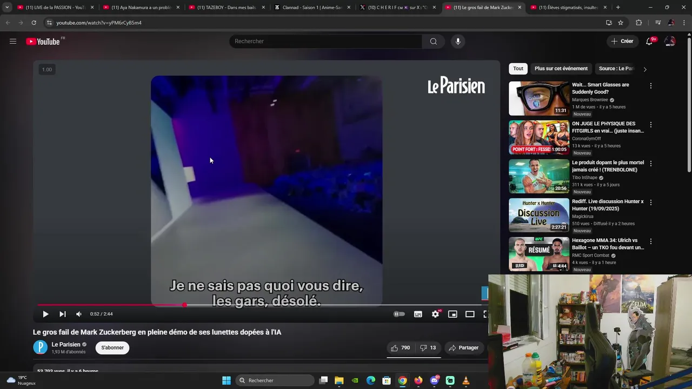Switch to theater mode
Viewport: 692px width, 389px height.
coord(470,314)
